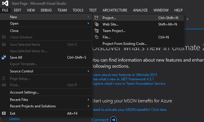Select Recent Projects and Solutions entry

pyautogui.click(x=46, y=106)
